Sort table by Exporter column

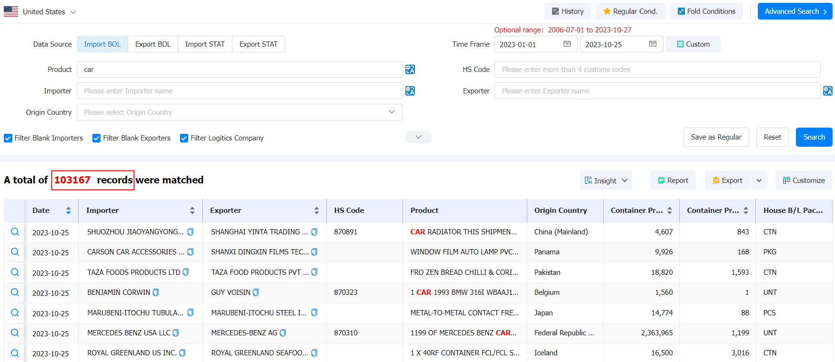pyautogui.click(x=316, y=211)
